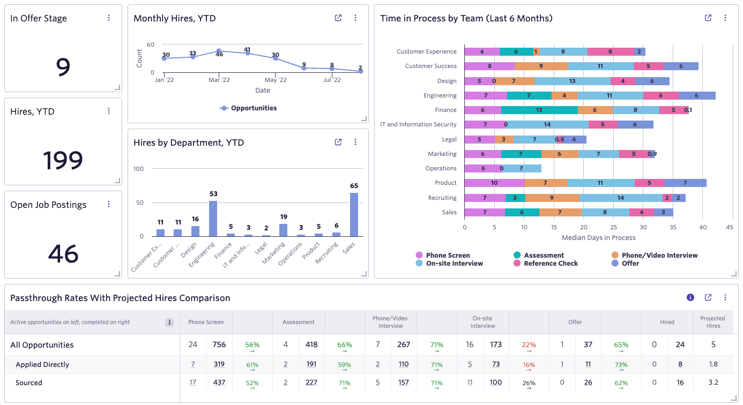Viewport: 743px width, 405px height.
Task: Click the info badge next to Active opportunities note
Action: pos(169,322)
